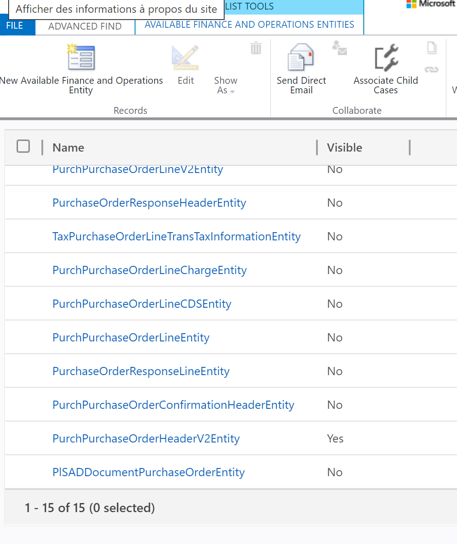Create a New Available Finance and Operations Entity

(81, 68)
